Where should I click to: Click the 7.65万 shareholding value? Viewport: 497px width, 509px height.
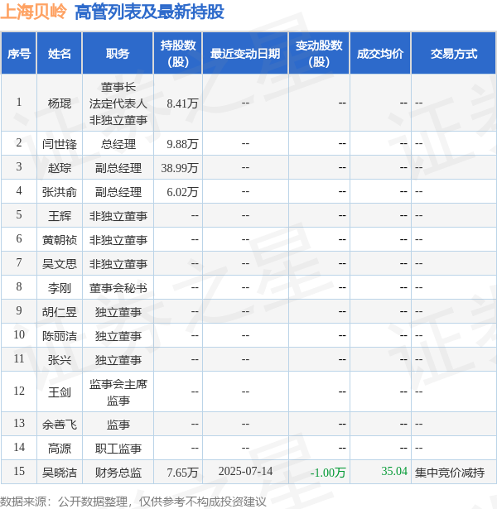click(182, 473)
